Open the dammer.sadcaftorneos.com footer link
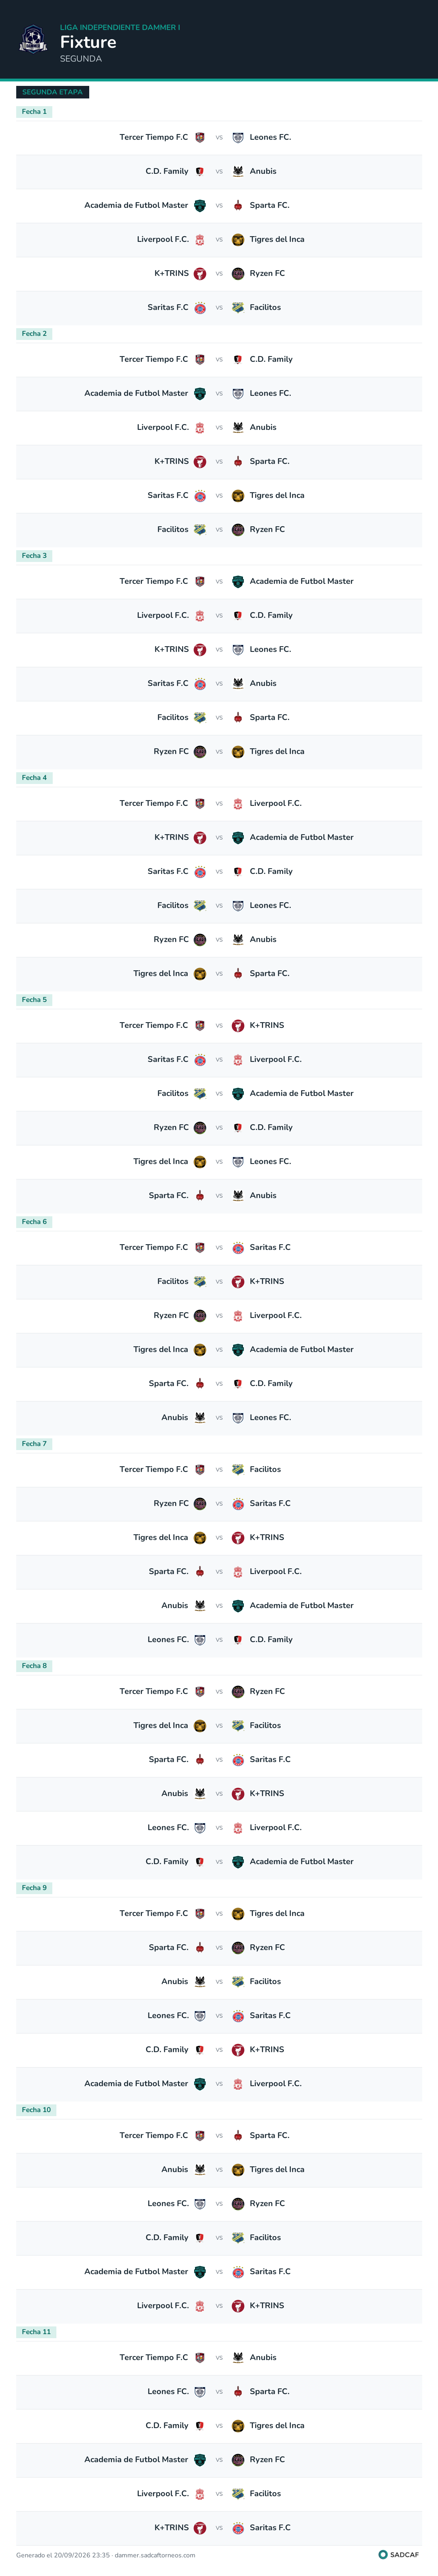The width and height of the screenshot is (438, 2576). click(155, 2555)
